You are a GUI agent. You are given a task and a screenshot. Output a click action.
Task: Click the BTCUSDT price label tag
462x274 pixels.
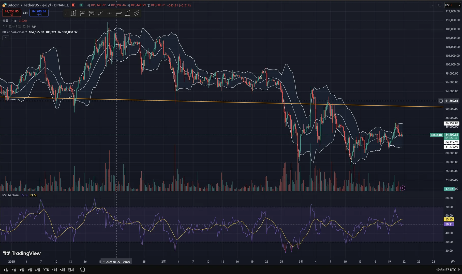click(437, 135)
